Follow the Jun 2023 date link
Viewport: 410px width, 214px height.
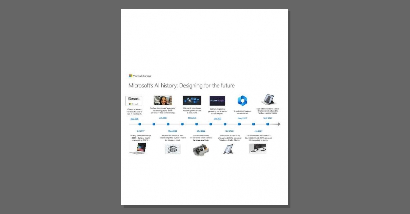pos(258,131)
